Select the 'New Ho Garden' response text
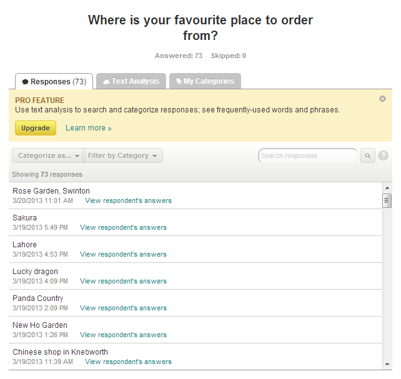Viewport: 401px width, 379px height. point(40,325)
